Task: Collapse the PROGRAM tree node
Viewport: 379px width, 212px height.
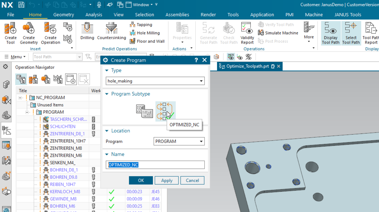Action: [x=27, y=112]
